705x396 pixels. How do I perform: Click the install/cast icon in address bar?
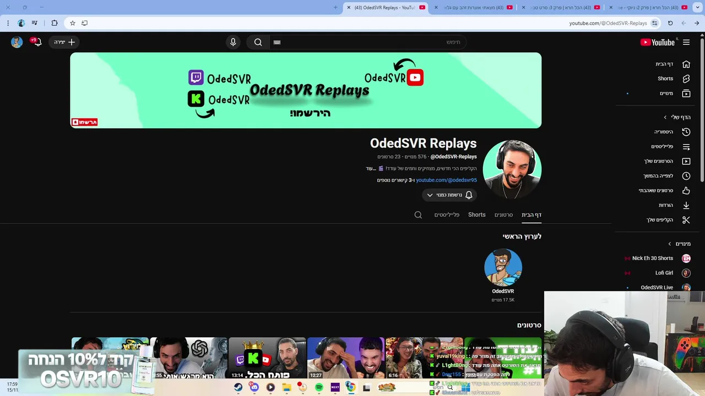click(84, 23)
